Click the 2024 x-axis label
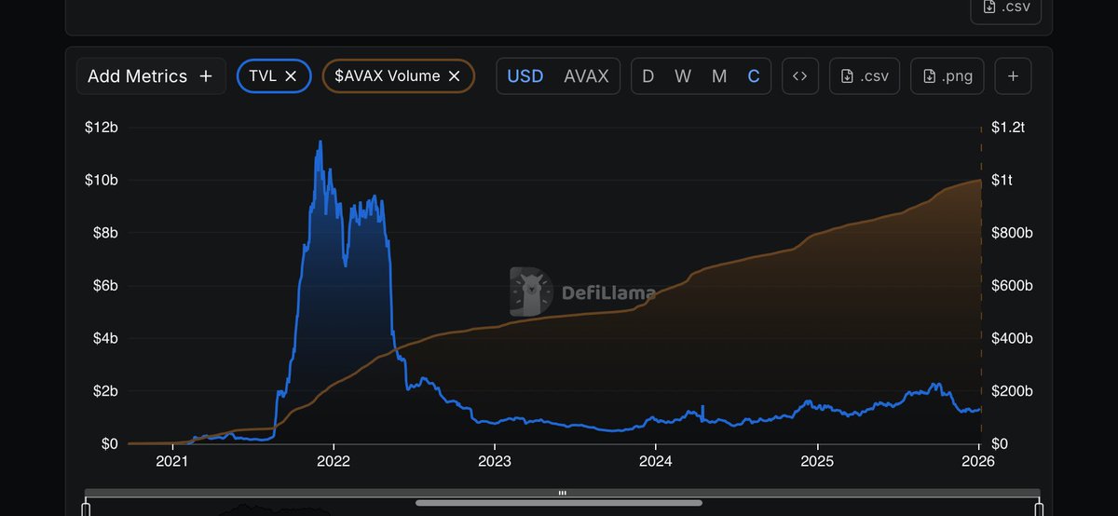This screenshot has height=516, width=1118. tap(656, 461)
